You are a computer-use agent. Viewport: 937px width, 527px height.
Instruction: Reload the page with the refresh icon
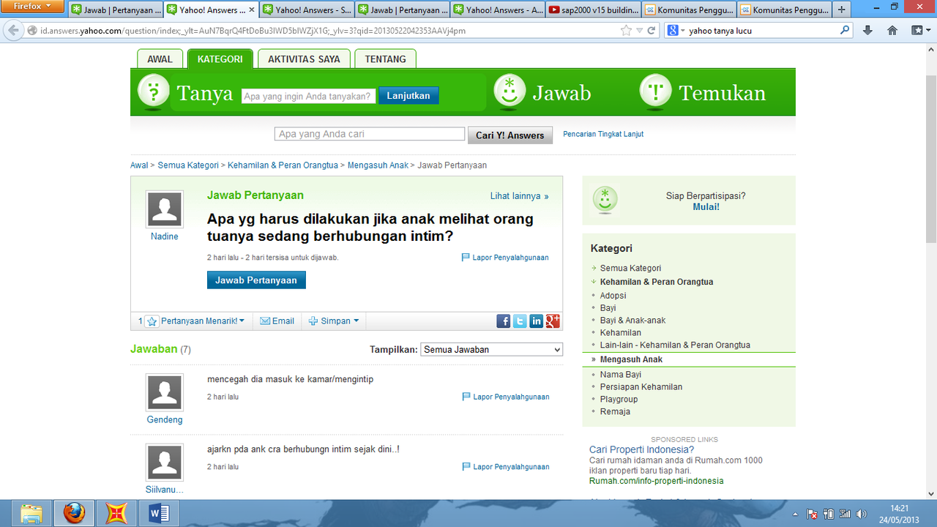tap(652, 31)
